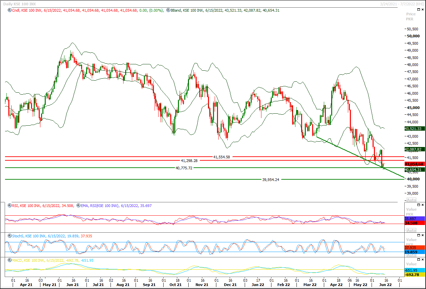Maximize the RSI indicator pane
Screen dimensions: 426x289
pyautogui.click(x=419, y=205)
